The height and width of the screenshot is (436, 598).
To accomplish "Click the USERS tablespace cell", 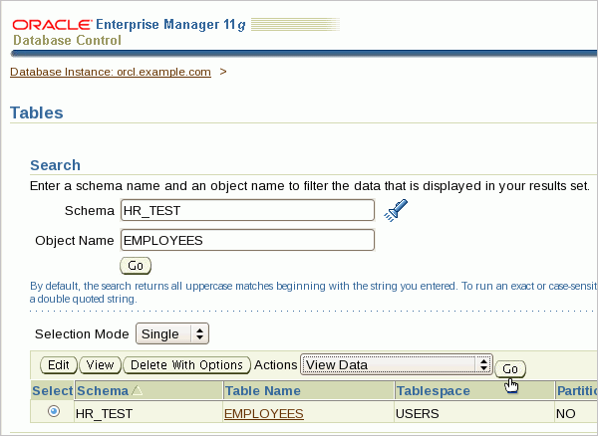I will [x=418, y=412].
